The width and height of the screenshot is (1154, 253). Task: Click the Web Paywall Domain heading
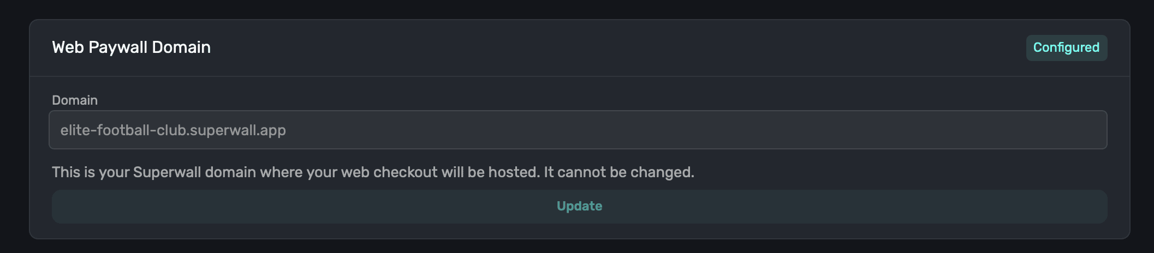131,47
